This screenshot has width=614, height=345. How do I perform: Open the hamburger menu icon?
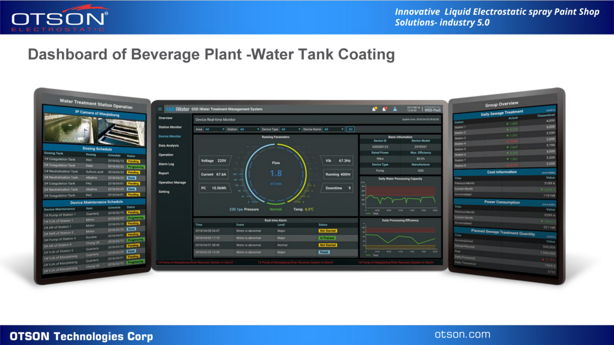click(x=160, y=109)
